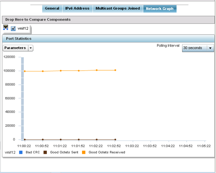
Task: Click orange data point at 11:02:52
Action: (115, 70)
